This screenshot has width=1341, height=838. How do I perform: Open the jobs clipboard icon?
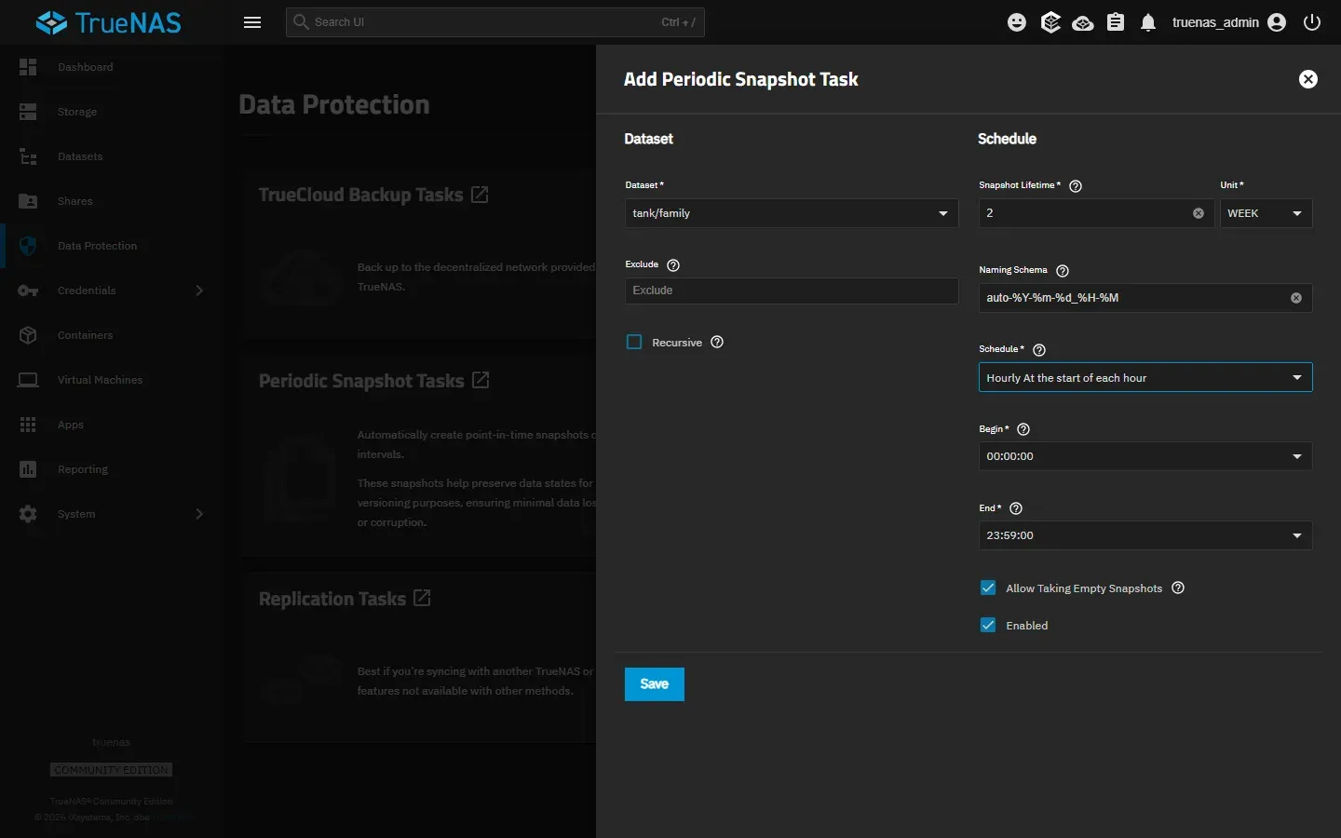[x=1116, y=22]
